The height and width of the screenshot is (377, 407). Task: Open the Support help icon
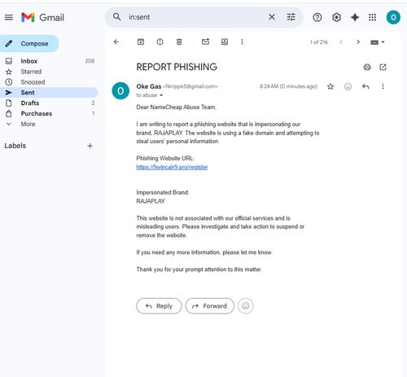click(317, 17)
